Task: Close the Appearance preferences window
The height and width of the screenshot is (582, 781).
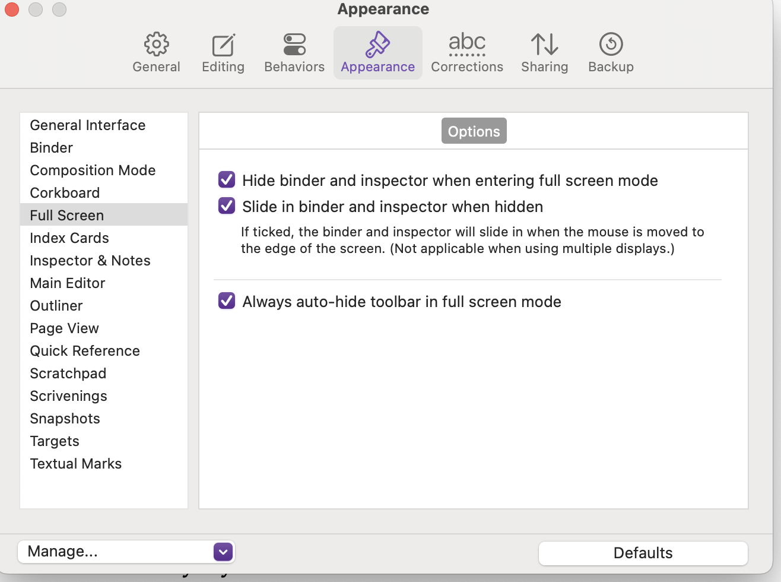Action: coord(12,10)
